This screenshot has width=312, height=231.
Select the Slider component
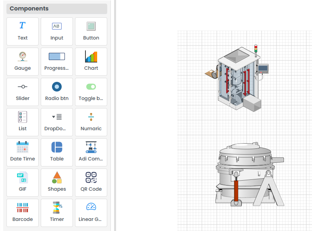pyautogui.click(x=23, y=92)
